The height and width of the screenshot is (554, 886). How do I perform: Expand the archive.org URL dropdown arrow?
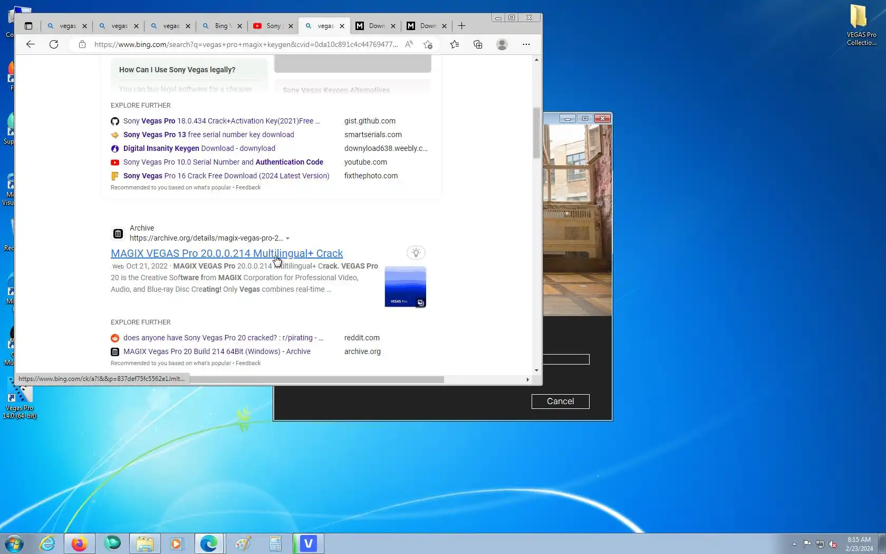point(288,238)
